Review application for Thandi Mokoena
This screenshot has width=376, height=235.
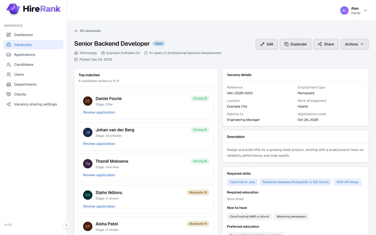(x=99, y=175)
